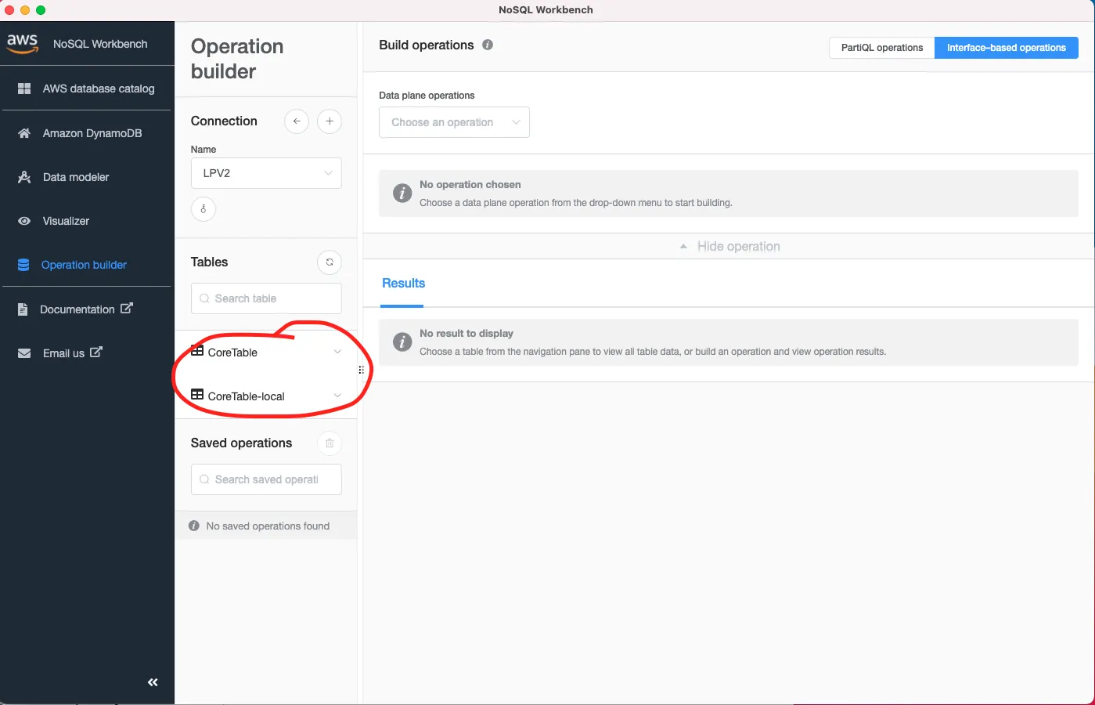Click the Documentation external link icon
This screenshot has height=705, width=1095.
(126, 309)
